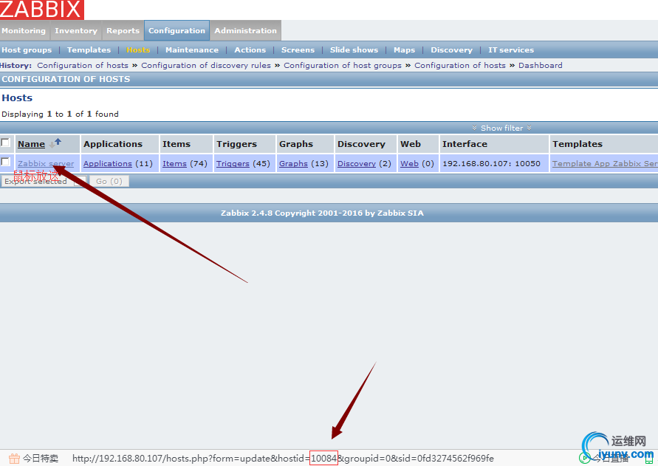The image size is (658, 466).
Task: Expand the Show filter bar
Action: 502,128
